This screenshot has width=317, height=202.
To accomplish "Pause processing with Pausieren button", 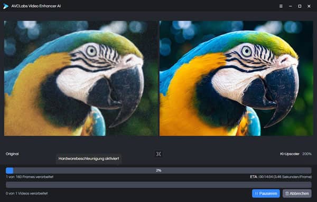I will (x=266, y=194).
